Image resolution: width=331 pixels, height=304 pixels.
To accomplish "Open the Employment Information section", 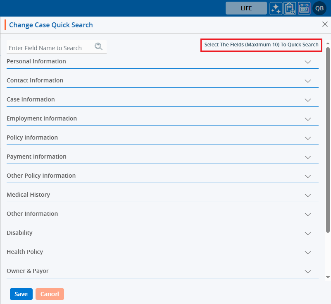I will pos(307,119).
